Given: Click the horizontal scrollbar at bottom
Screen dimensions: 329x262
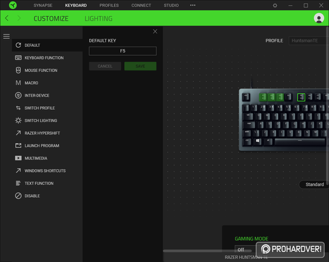Looking at the screenshot, I should point(207,251).
